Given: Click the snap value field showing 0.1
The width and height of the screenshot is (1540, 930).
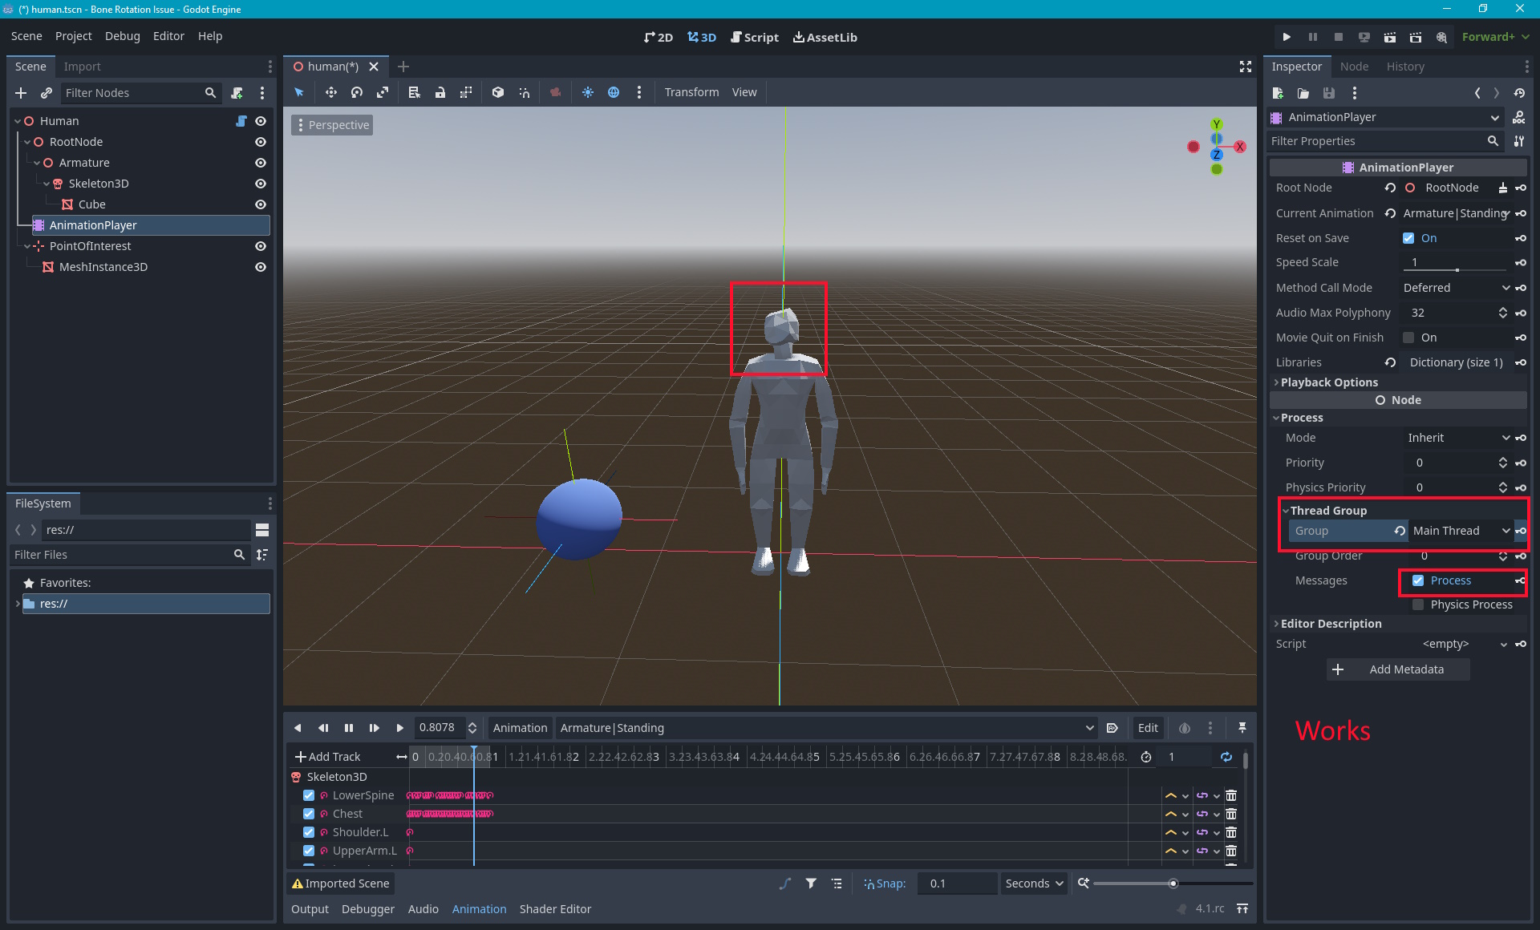Looking at the screenshot, I should tap(957, 883).
